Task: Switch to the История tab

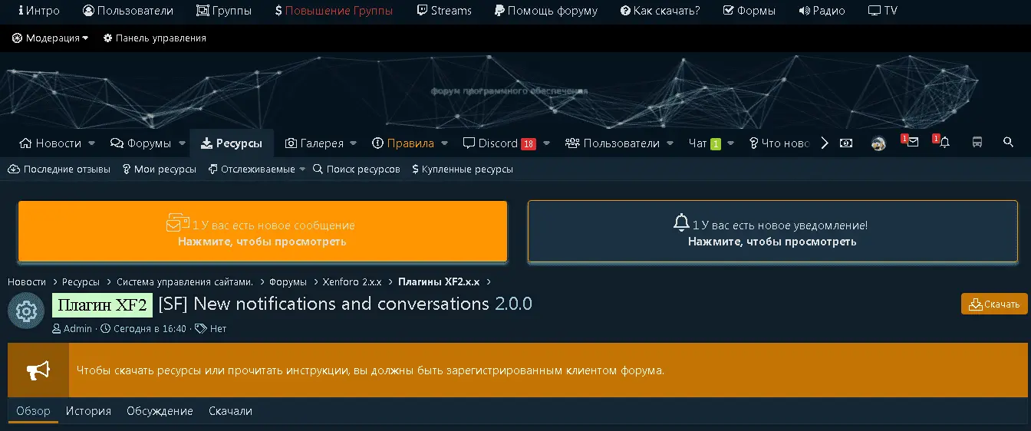Action: [x=88, y=411]
